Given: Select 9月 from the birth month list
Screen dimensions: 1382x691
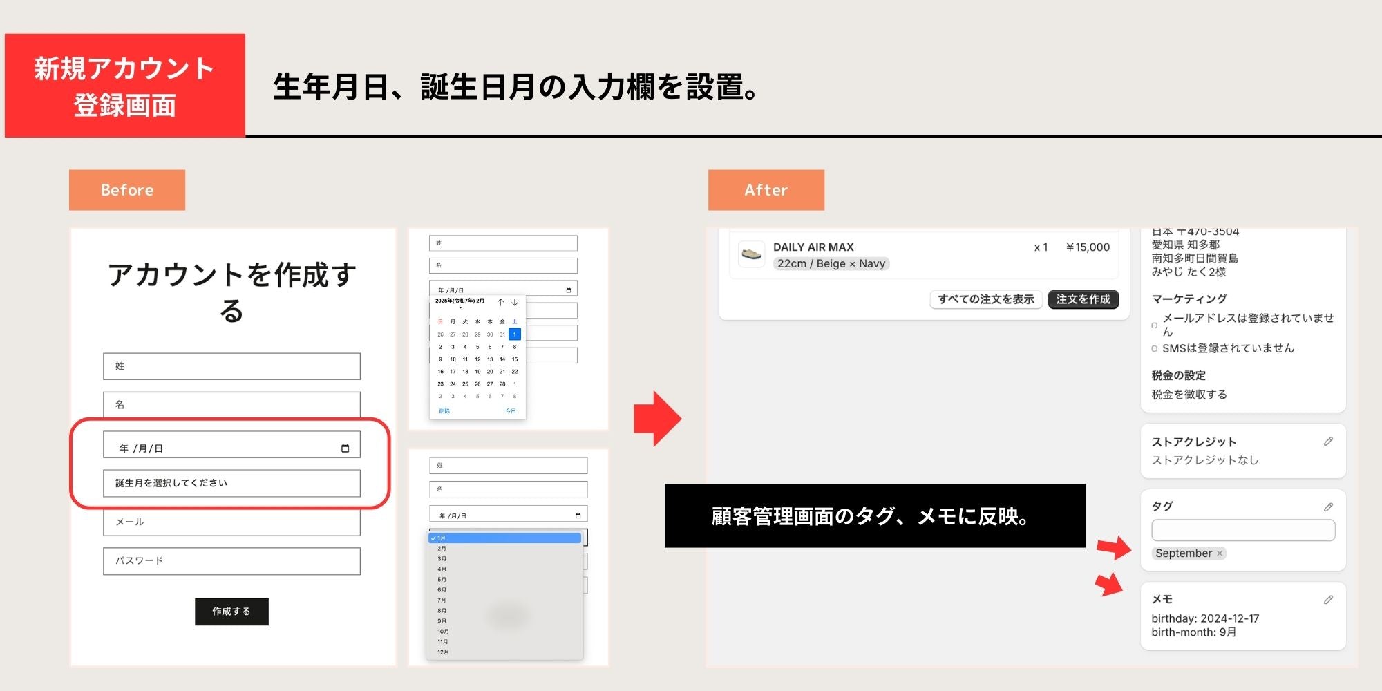Looking at the screenshot, I should tap(442, 621).
